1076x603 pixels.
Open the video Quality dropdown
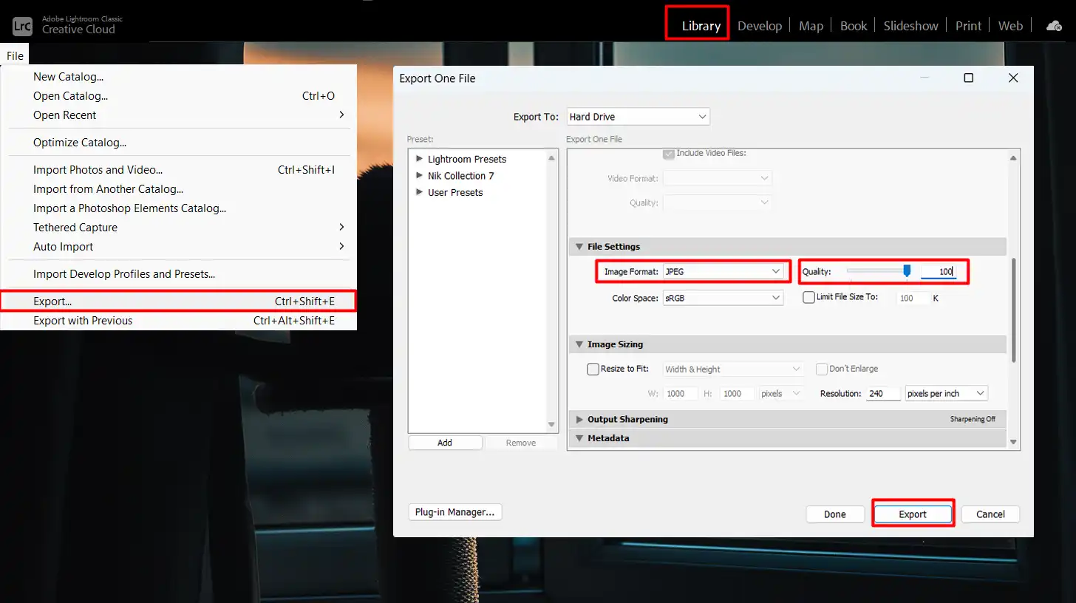[x=717, y=202]
